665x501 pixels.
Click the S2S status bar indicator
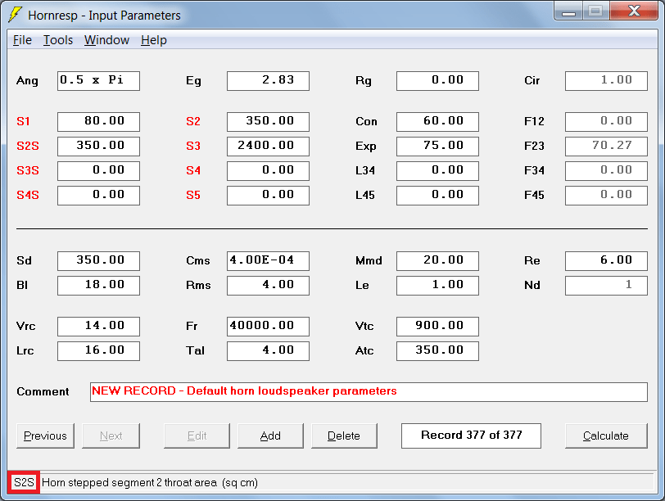point(24,482)
